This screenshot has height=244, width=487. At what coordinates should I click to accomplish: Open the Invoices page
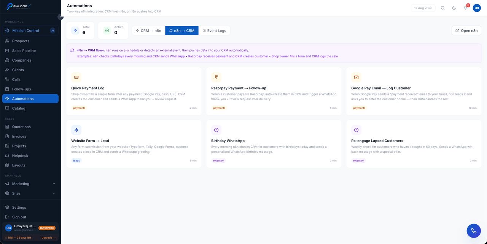point(30,136)
